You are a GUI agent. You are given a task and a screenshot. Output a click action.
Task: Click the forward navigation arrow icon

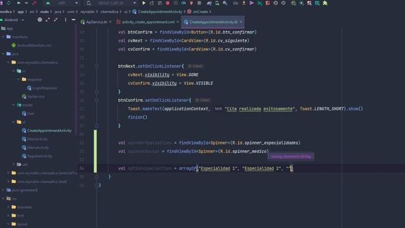(x=26, y=3)
